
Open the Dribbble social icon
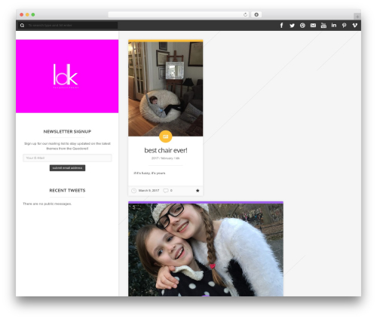[x=302, y=26]
